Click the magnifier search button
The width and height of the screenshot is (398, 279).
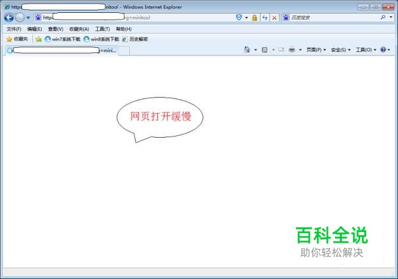(383, 17)
